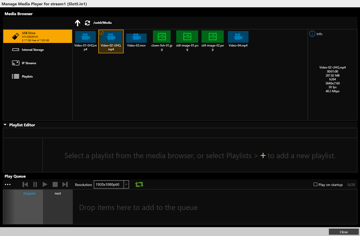This screenshot has width=360, height=236.
Task: Select the clown-fish-01.jpg thumbnail
Action: click(162, 37)
